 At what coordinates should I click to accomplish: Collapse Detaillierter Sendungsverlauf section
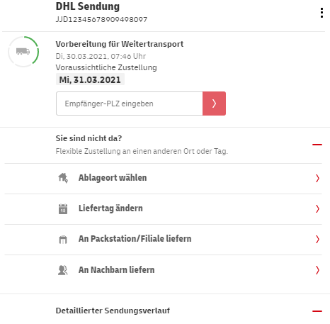click(317, 311)
